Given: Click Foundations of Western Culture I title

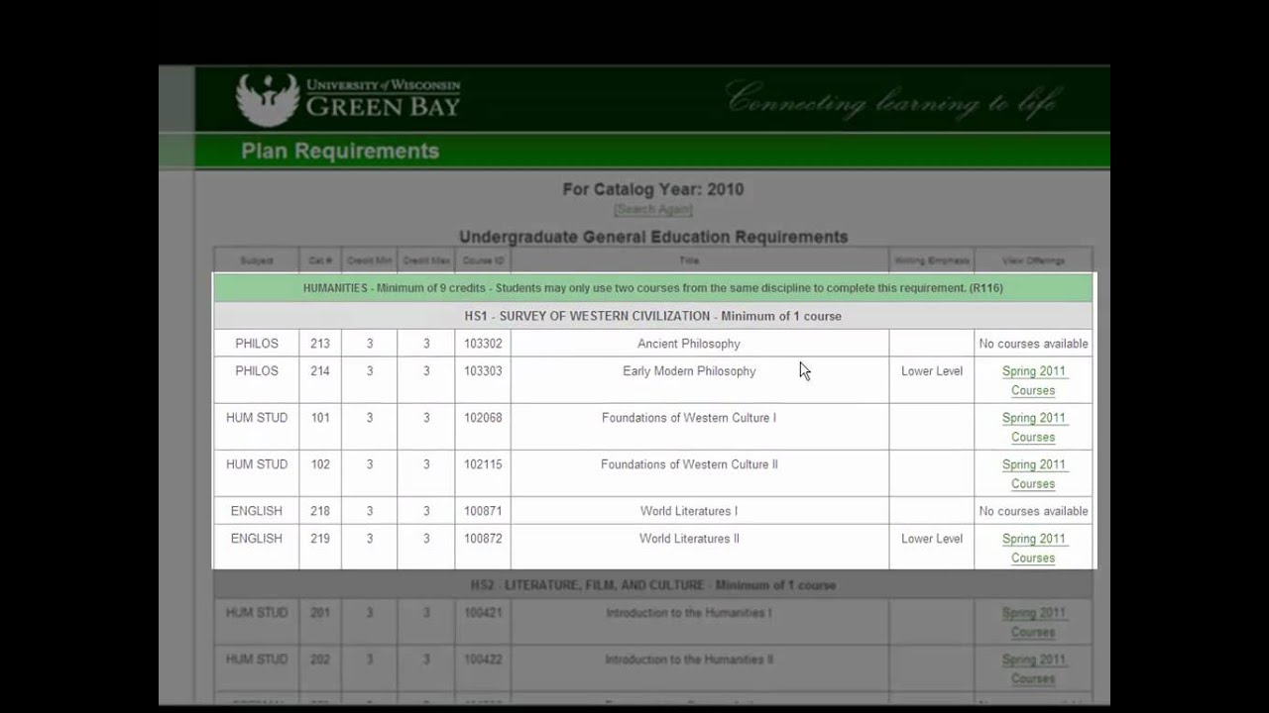Looking at the screenshot, I should pyautogui.click(x=689, y=418).
